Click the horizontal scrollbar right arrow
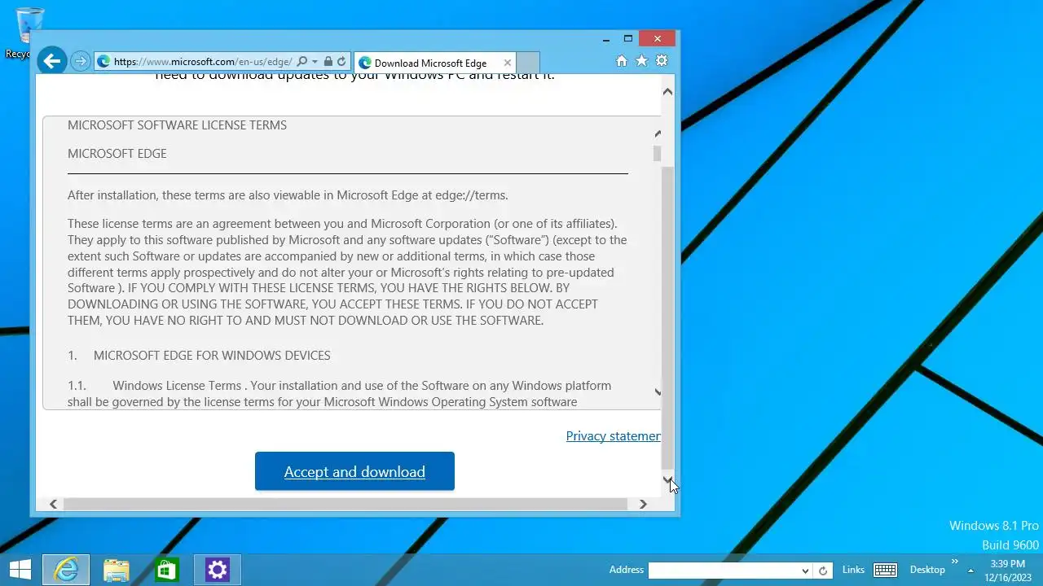 pos(643,504)
